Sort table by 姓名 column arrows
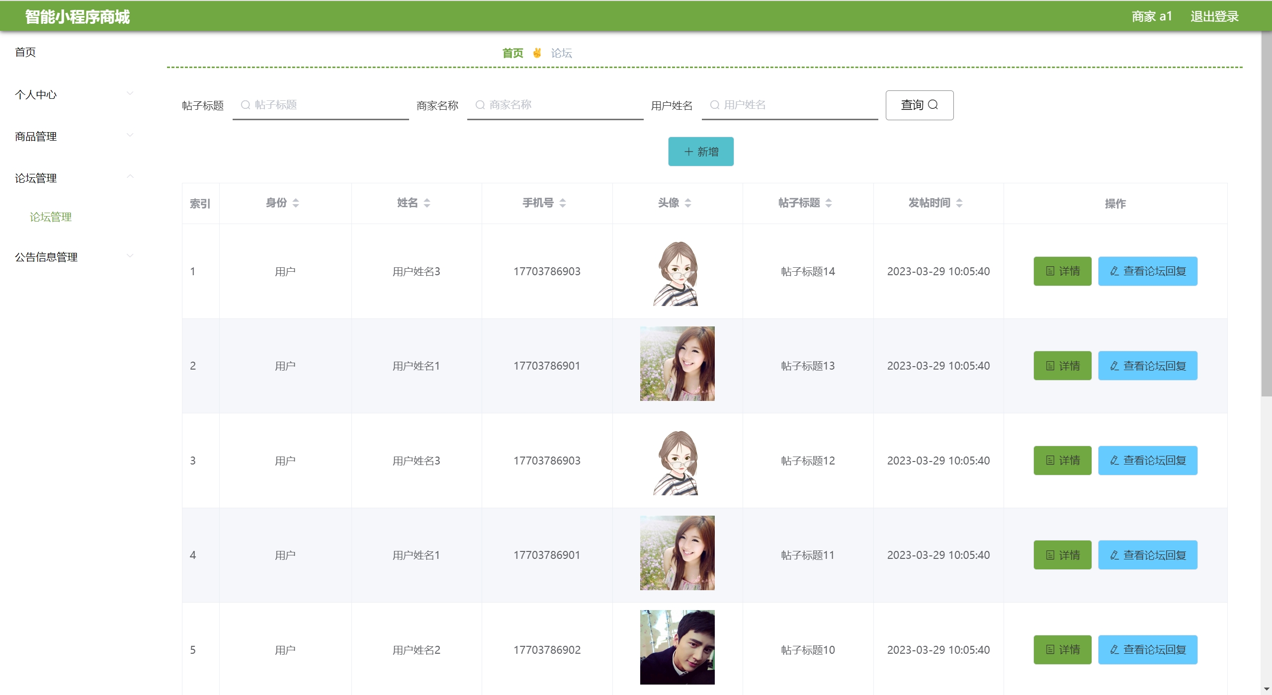This screenshot has height=695, width=1272. (x=427, y=203)
